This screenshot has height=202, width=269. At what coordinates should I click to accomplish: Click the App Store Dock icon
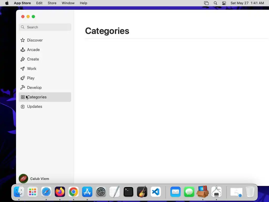87,192
